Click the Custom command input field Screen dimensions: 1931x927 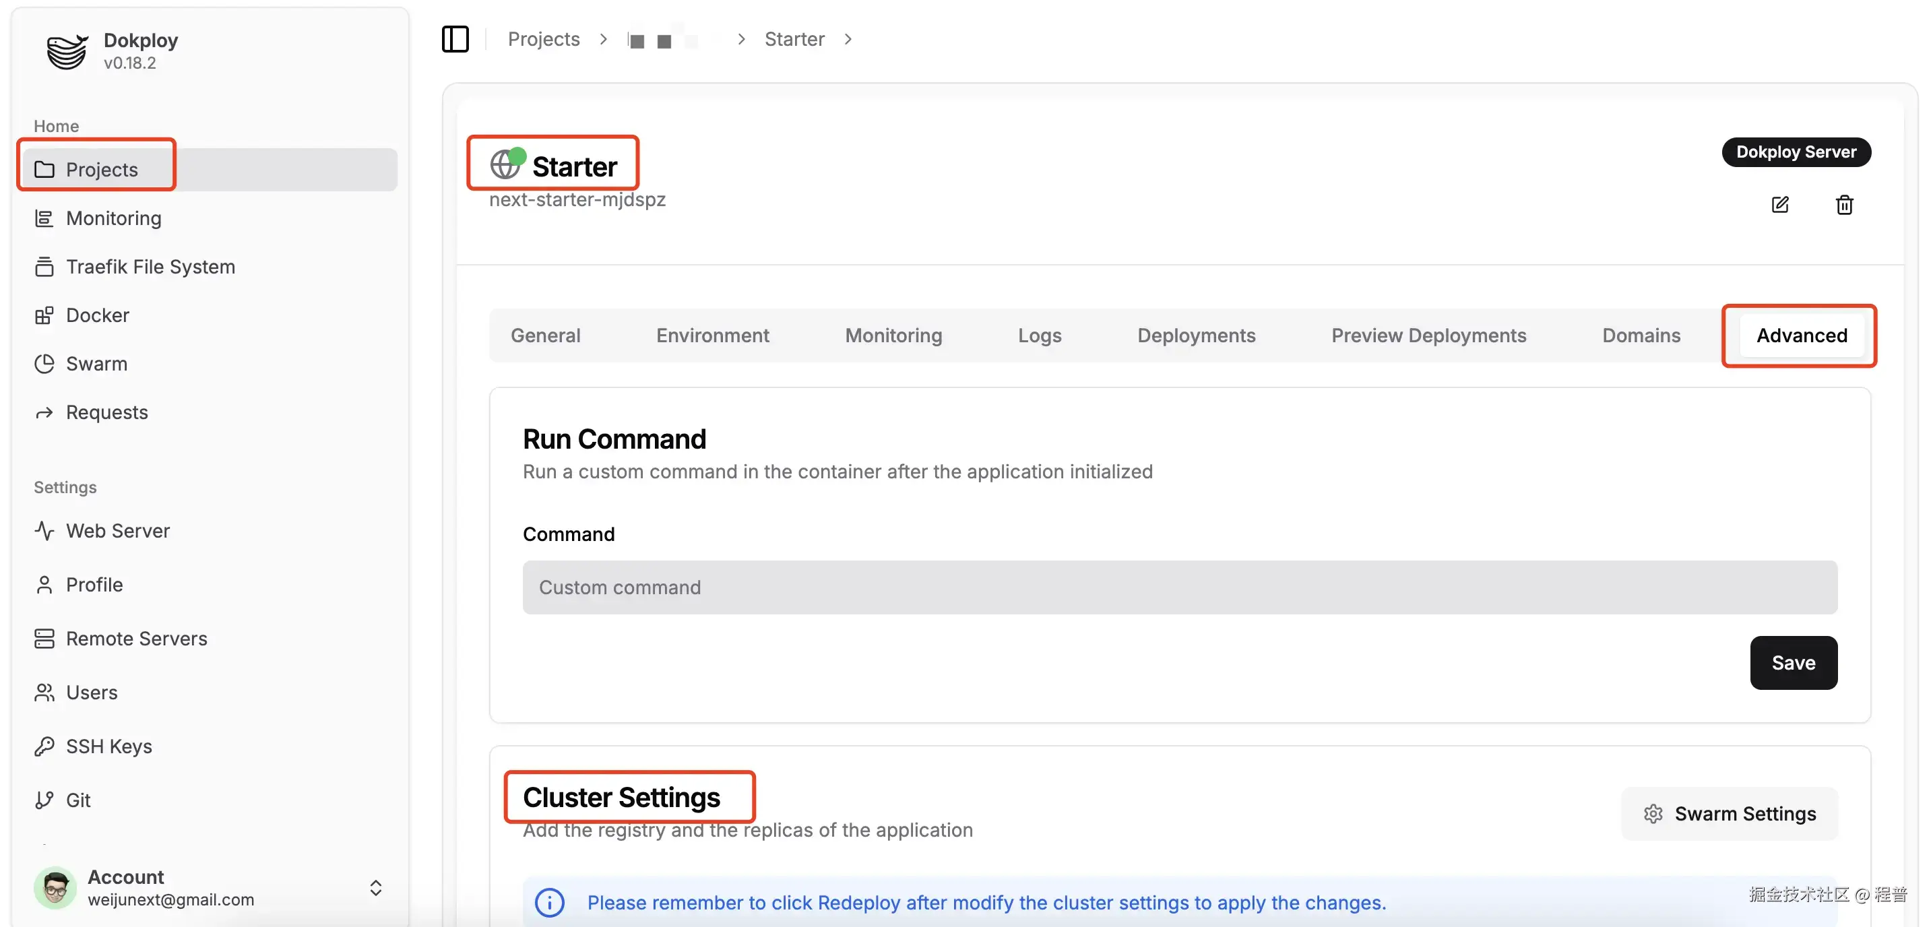1179,587
